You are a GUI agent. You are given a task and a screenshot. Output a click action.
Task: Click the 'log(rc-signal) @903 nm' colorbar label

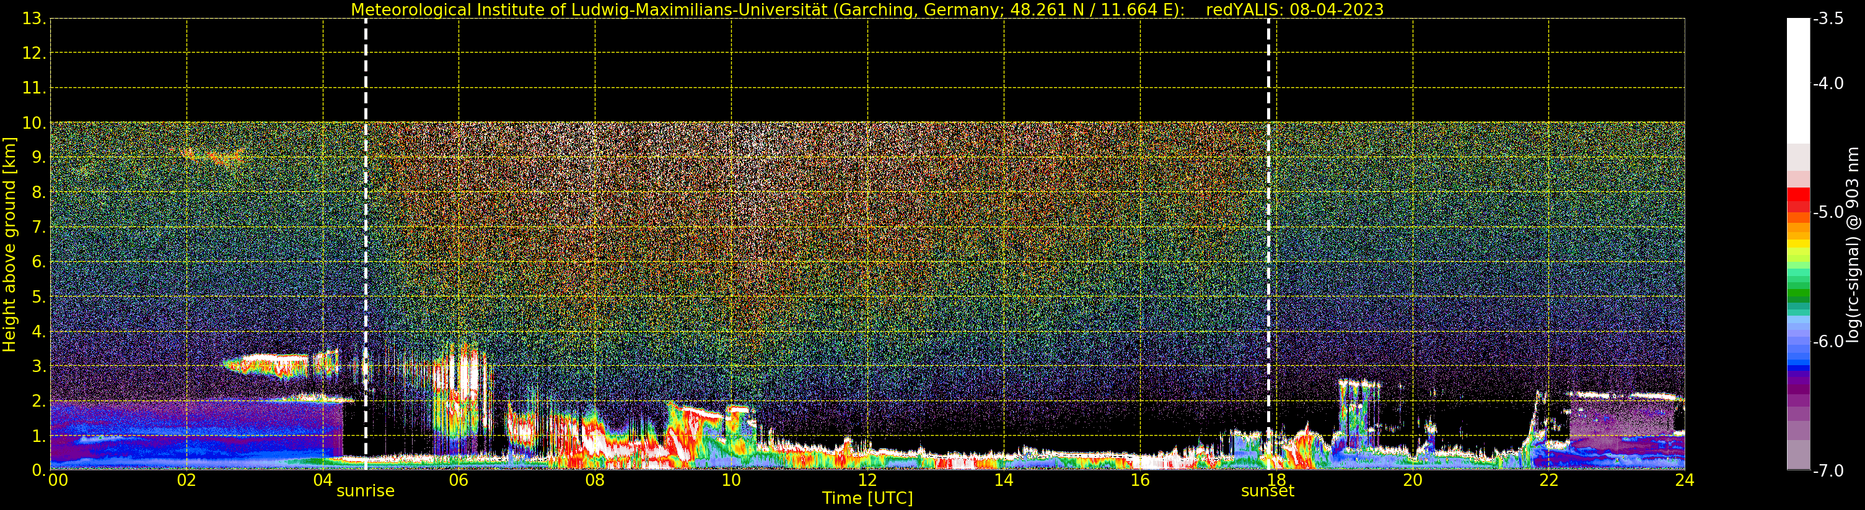pyautogui.click(x=1852, y=244)
